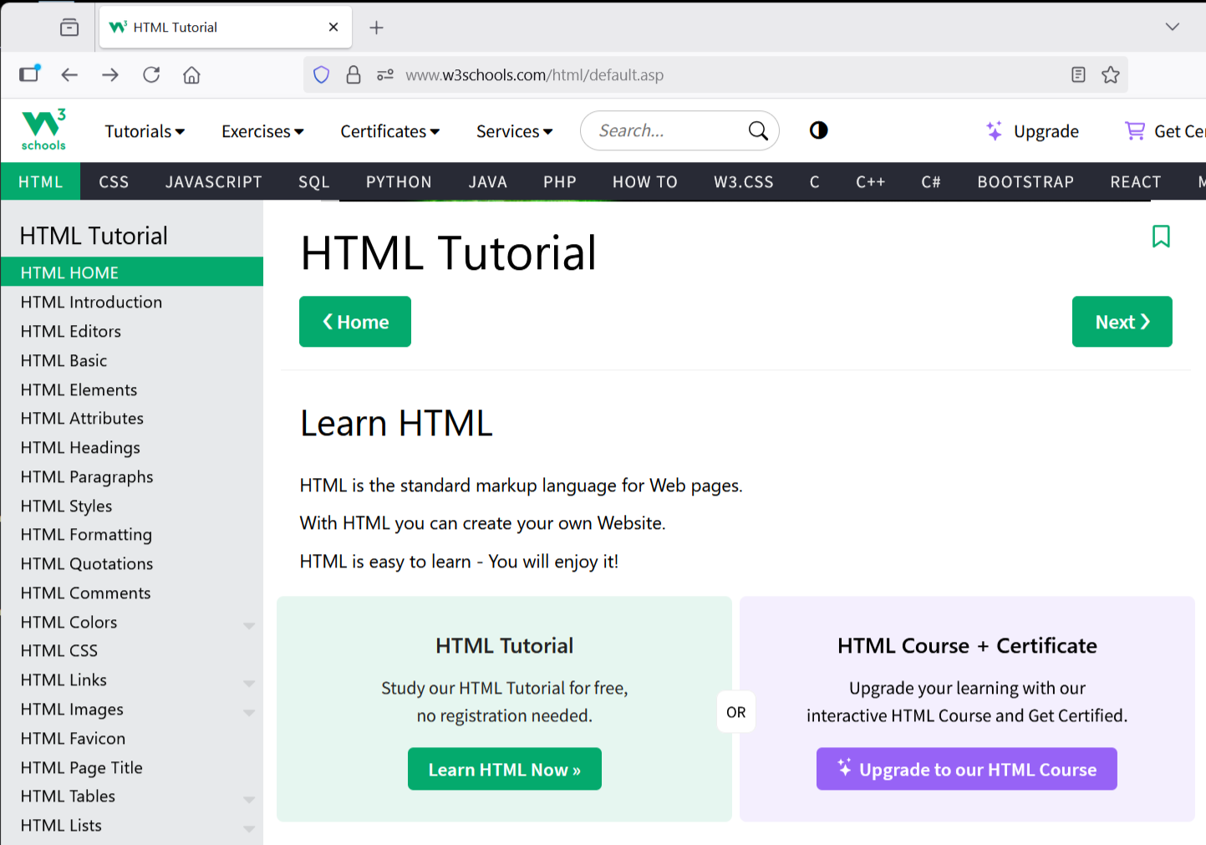Viewport: 1206px width, 845px height.
Task: Reload the page
Action: click(151, 75)
